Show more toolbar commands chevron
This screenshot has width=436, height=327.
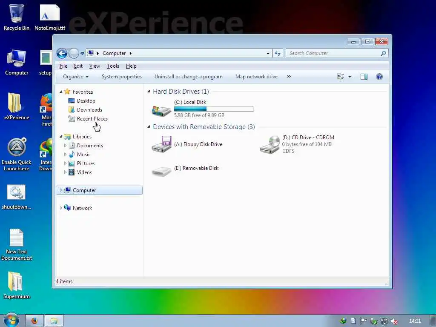click(x=289, y=77)
